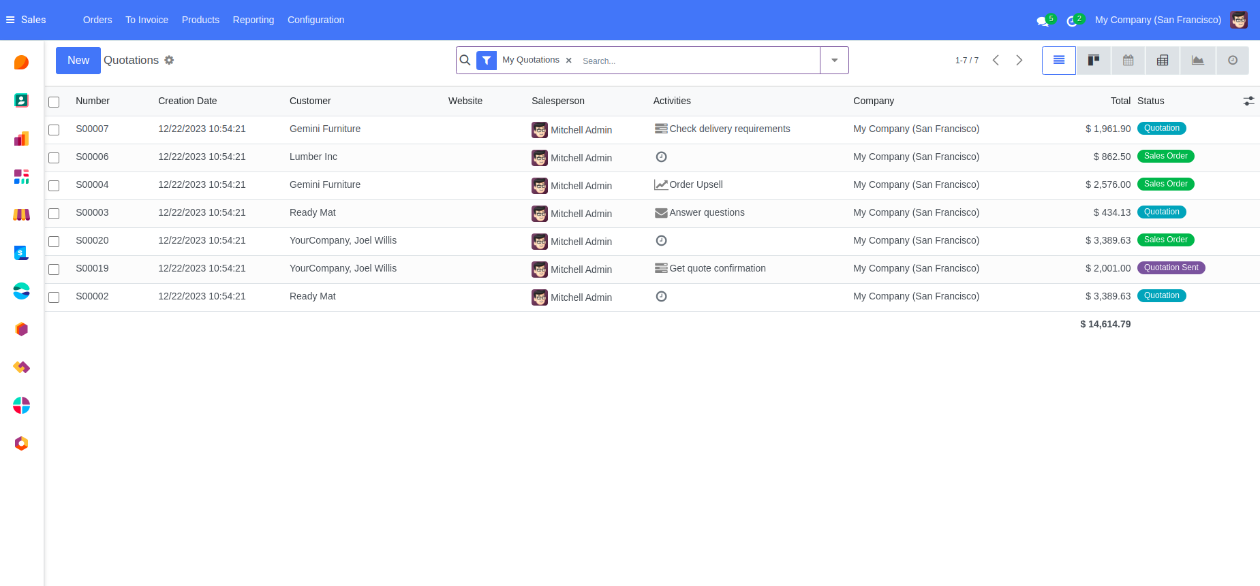Image resolution: width=1260 pixels, height=586 pixels.
Task: Open the Products menu
Action: tap(200, 20)
